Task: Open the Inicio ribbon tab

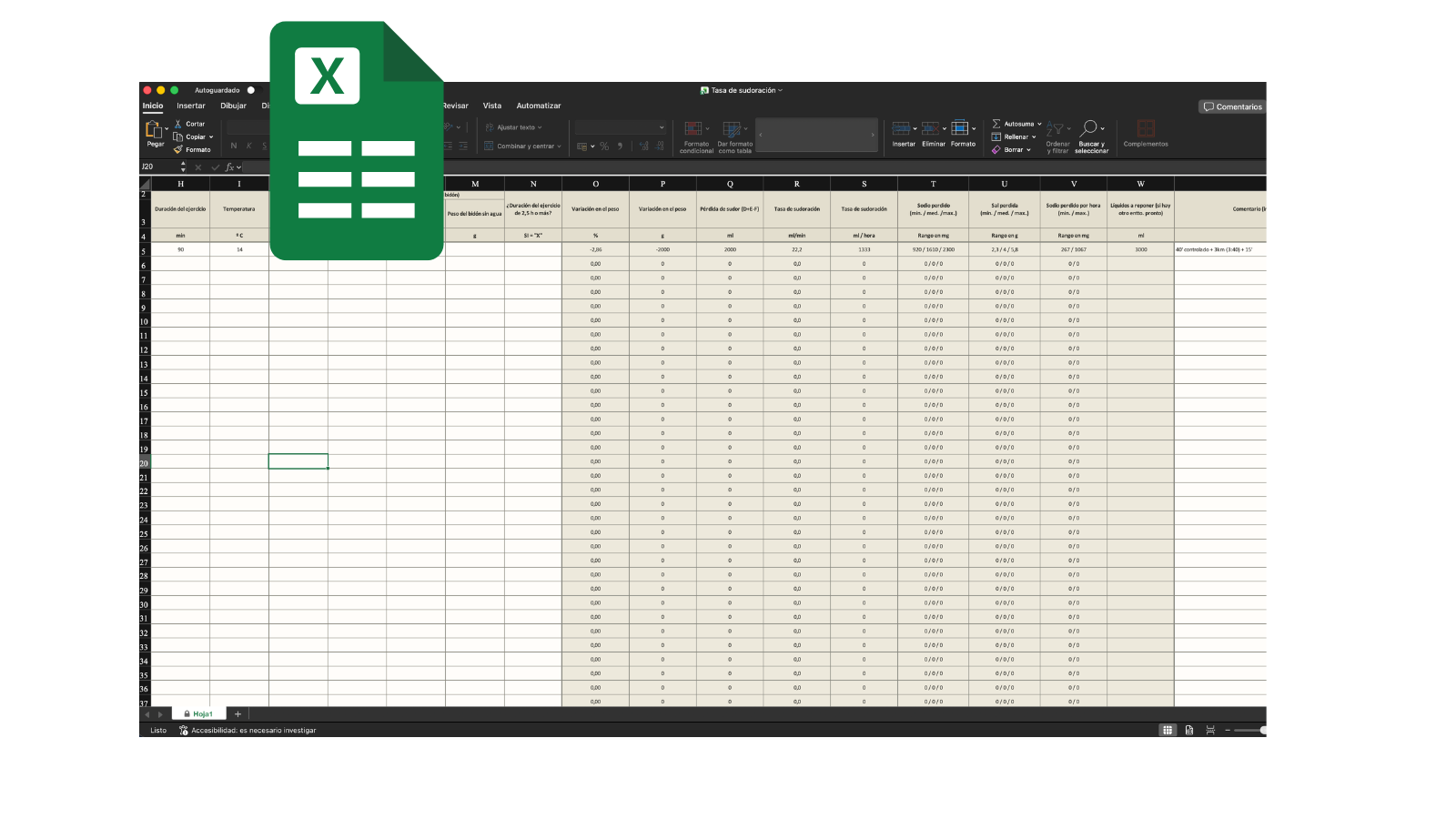Action: (x=153, y=106)
